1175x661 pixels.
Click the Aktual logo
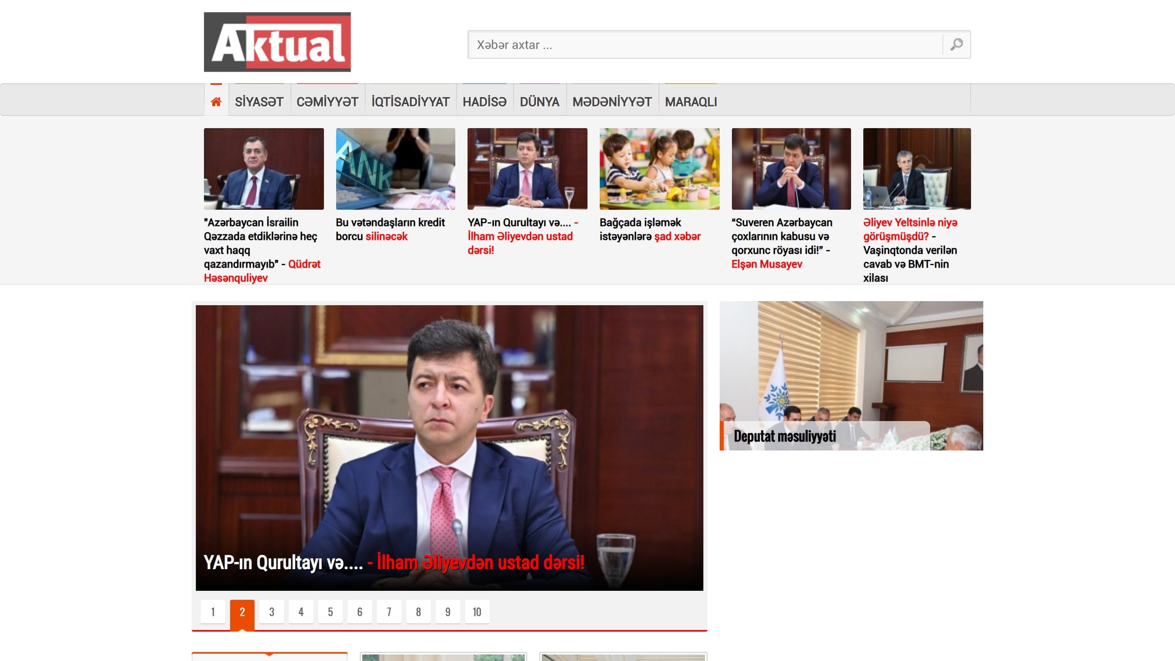tap(277, 42)
